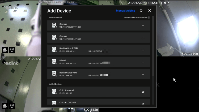Select Reolink Duo 2 WiFi name

[69, 48]
